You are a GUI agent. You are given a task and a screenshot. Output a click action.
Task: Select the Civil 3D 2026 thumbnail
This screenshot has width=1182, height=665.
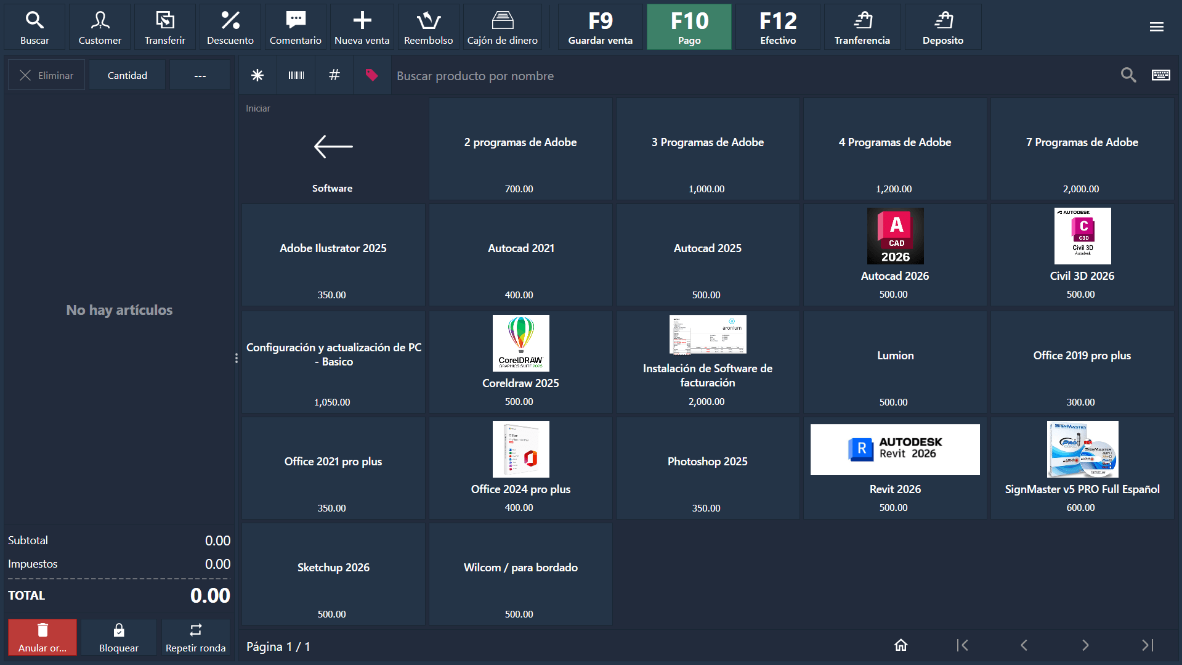[x=1083, y=236]
